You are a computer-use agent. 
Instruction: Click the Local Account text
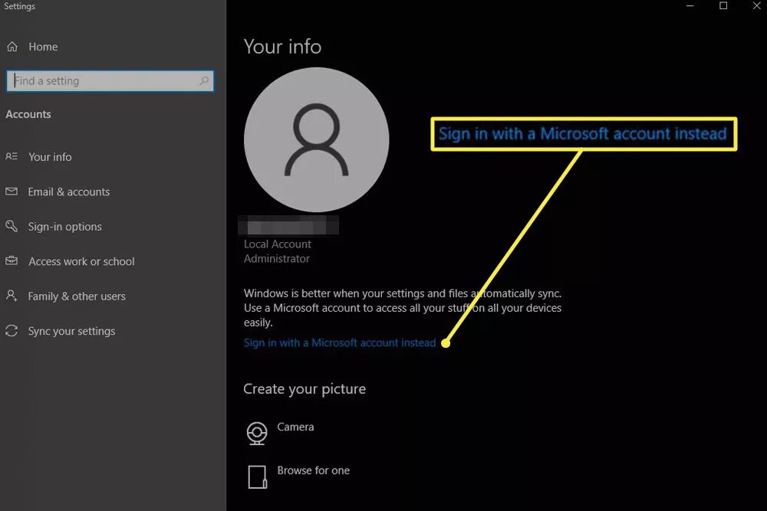click(278, 244)
